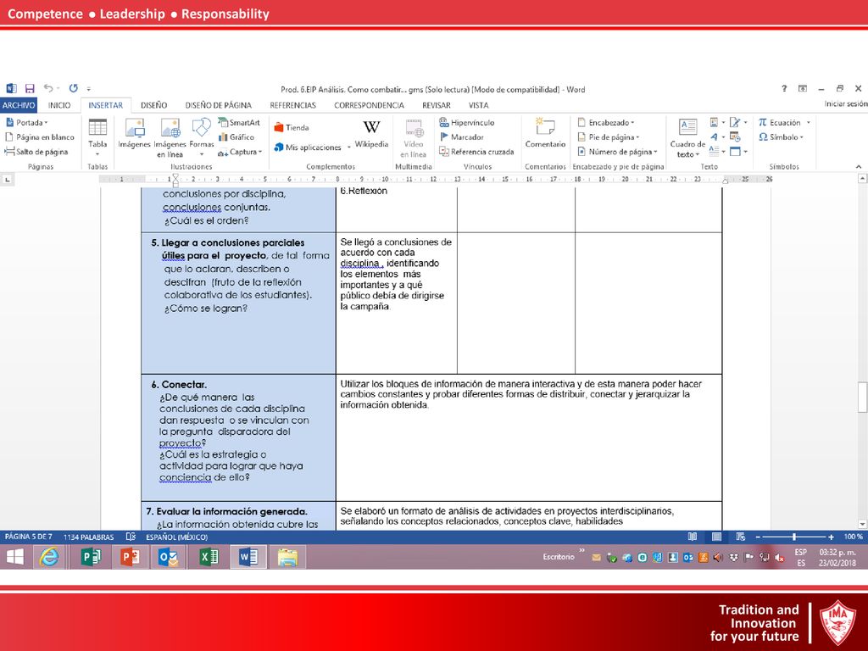Image resolution: width=868 pixels, height=651 pixels.
Task: Collapse the ribbon with the arrow
Action: [859, 167]
